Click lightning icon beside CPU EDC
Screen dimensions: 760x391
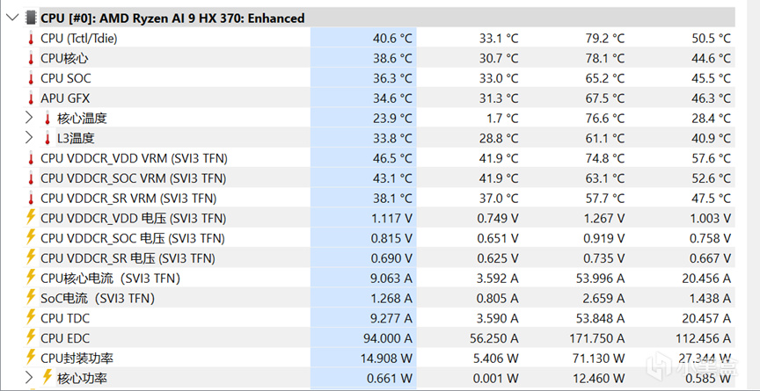[x=31, y=337]
